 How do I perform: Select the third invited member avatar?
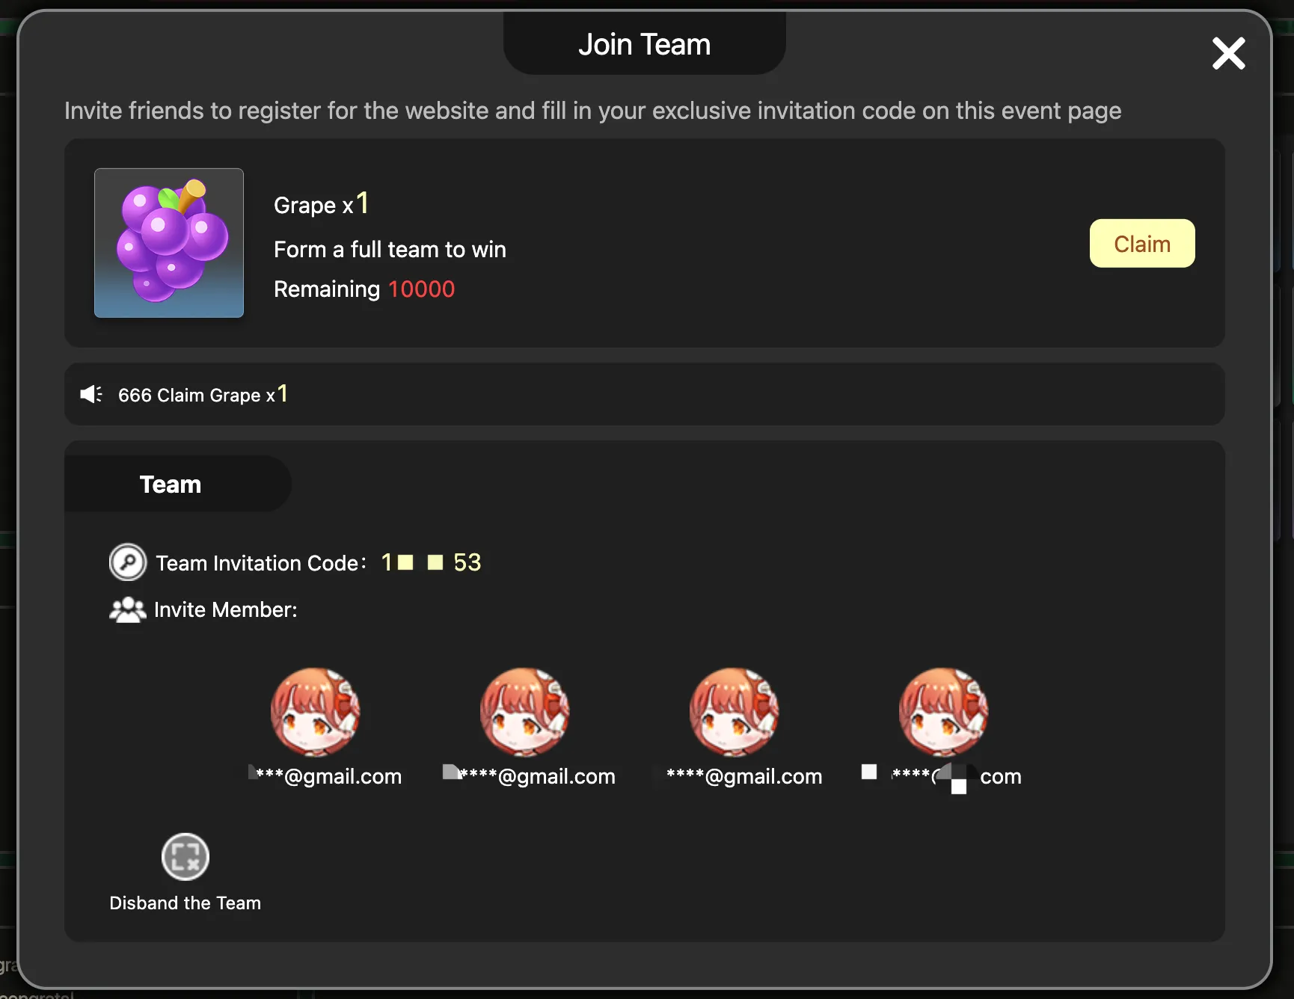(734, 712)
